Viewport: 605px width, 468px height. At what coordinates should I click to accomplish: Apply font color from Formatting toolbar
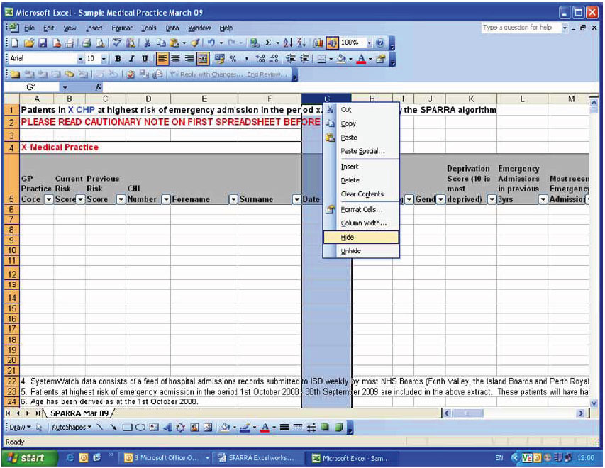tap(361, 59)
